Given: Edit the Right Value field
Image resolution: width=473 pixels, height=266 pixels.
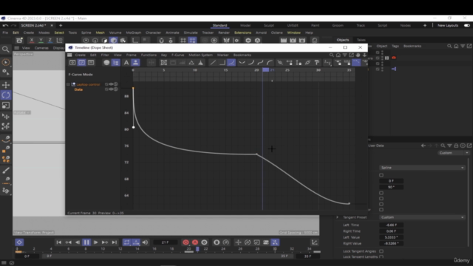Looking at the screenshot, I should (x=391, y=243).
